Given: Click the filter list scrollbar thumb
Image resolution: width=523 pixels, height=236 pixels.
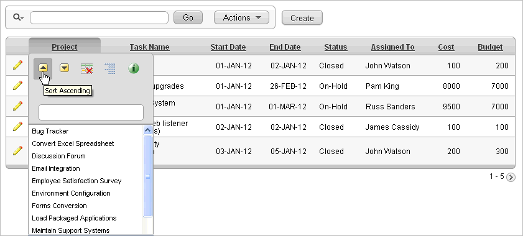Looking at the screenshot, I should (x=148, y=176).
